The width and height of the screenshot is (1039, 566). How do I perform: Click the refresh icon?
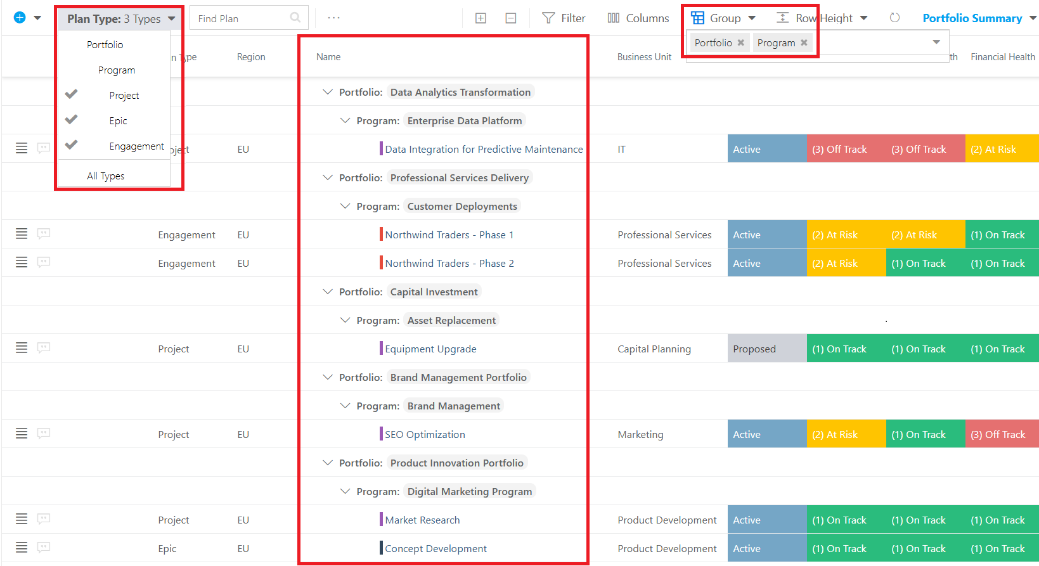[894, 18]
